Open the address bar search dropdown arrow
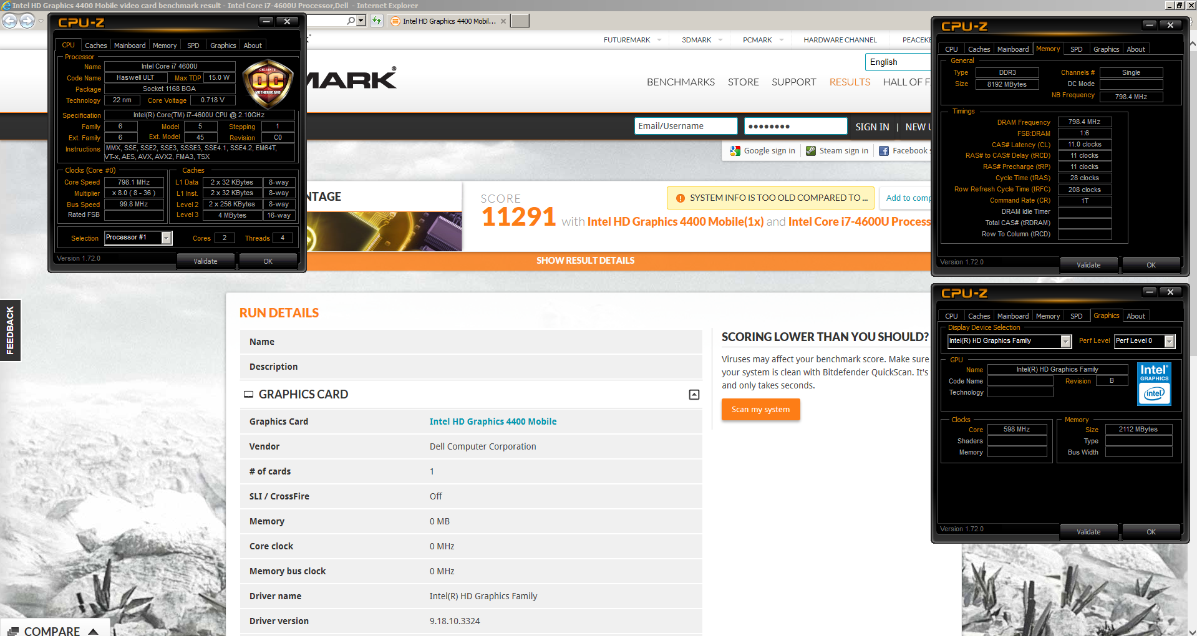The height and width of the screenshot is (636, 1197). click(361, 21)
